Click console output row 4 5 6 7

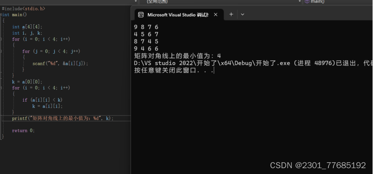pyautogui.click(x=146, y=34)
